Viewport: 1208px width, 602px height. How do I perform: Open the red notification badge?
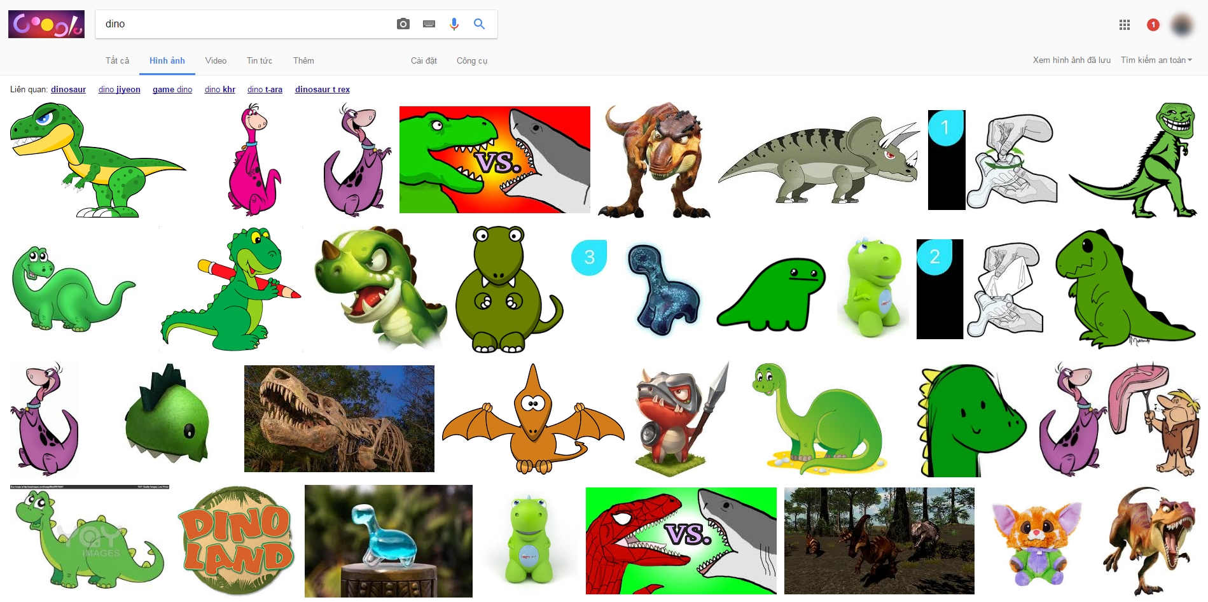click(x=1153, y=25)
